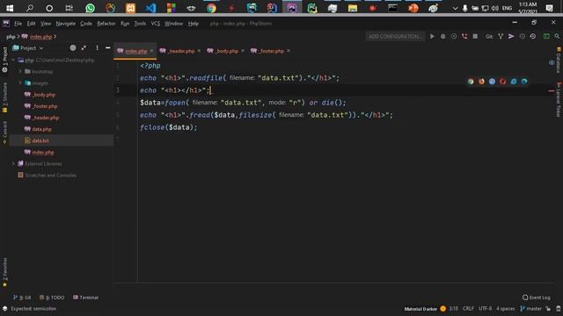
Task: Click the Git commit branch icon
Action: tap(501, 37)
